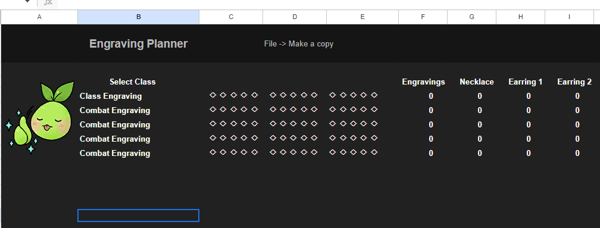Click the "File -> Make a copy" text
The width and height of the screenshot is (600, 228).
point(298,43)
